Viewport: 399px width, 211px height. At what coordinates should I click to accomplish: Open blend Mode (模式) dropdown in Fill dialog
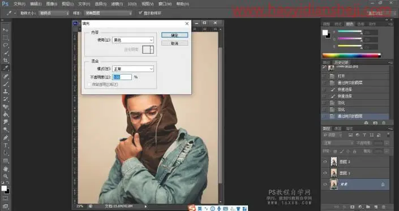click(x=133, y=69)
